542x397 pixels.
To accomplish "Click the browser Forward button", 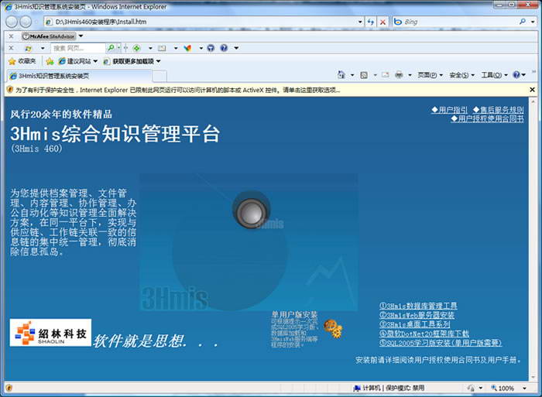I will 26,22.
